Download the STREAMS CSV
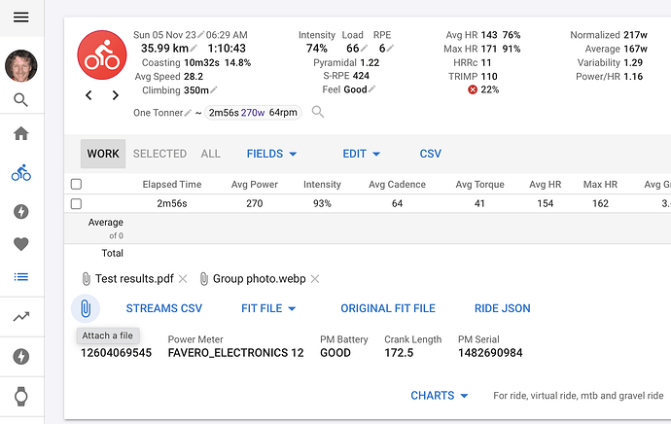 (164, 308)
